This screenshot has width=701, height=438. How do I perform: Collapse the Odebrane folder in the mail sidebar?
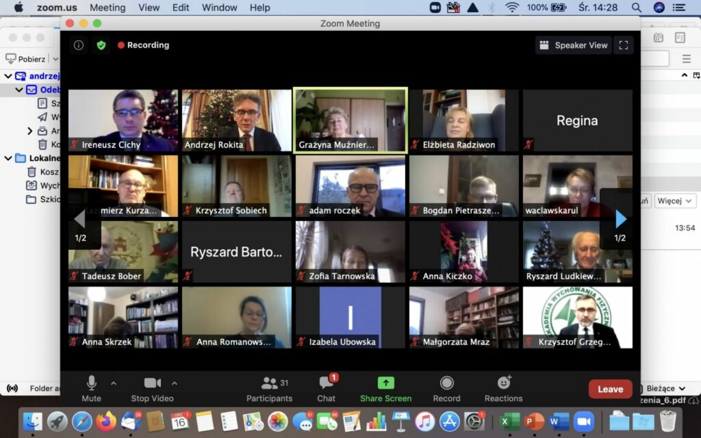18,90
